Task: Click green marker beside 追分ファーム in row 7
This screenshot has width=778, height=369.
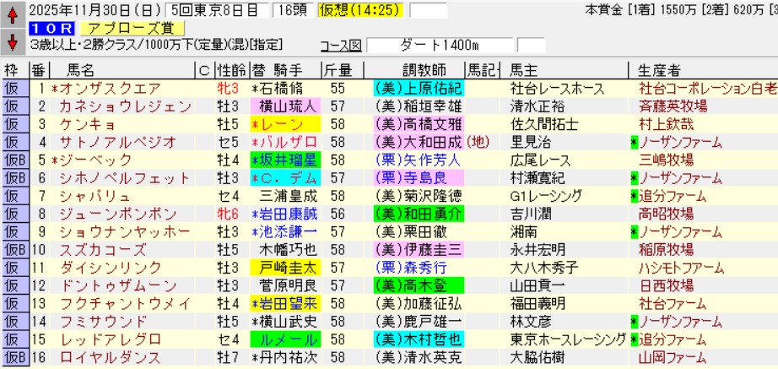Action: pos(634,194)
